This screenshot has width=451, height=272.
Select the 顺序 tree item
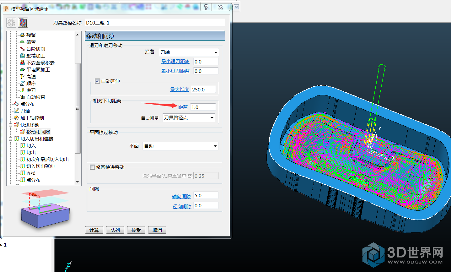[31, 83]
